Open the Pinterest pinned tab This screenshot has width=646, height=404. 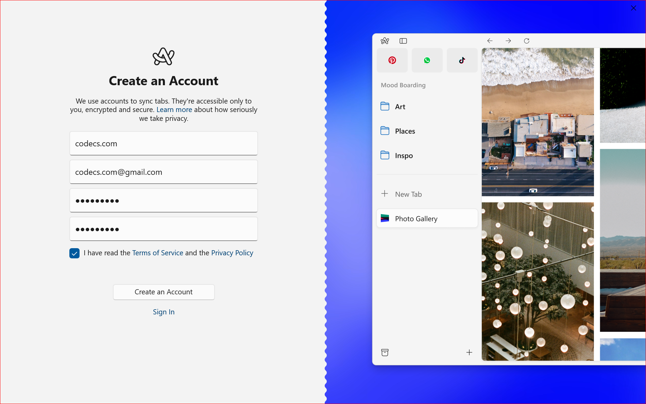click(x=392, y=60)
